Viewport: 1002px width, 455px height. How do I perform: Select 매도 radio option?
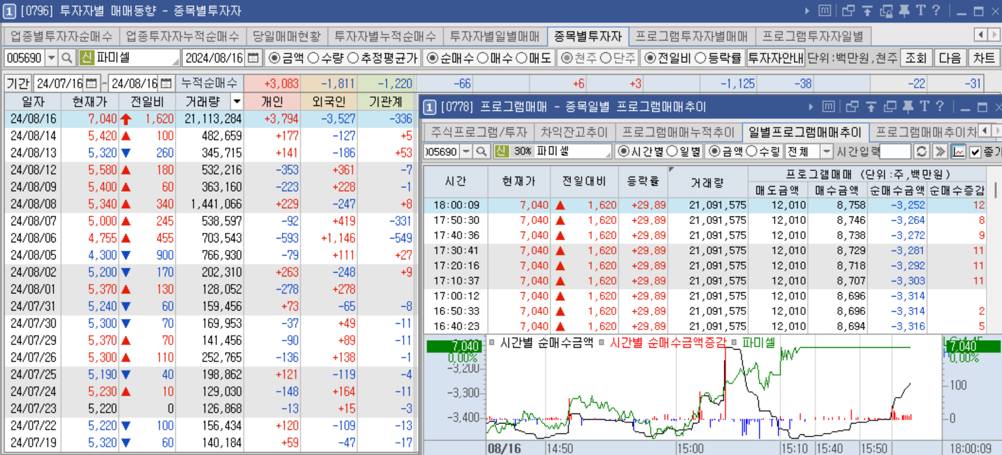[522, 58]
